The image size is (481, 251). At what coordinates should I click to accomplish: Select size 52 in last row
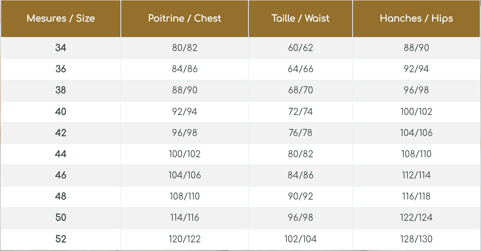tap(61, 239)
